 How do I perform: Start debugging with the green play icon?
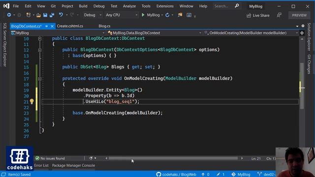point(143,15)
